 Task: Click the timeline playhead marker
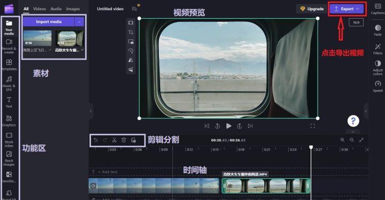(311, 147)
